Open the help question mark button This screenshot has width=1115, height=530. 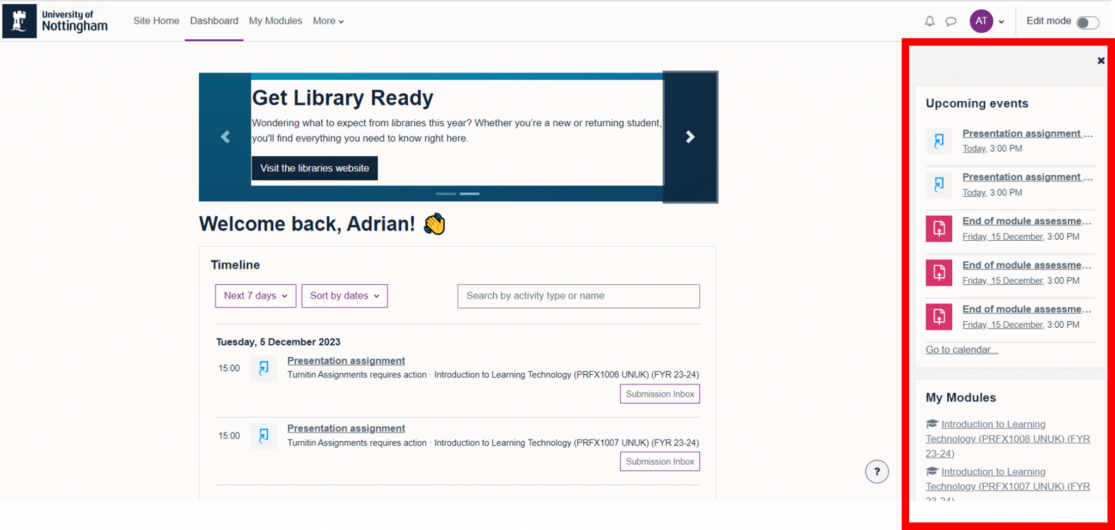tap(877, 472)
